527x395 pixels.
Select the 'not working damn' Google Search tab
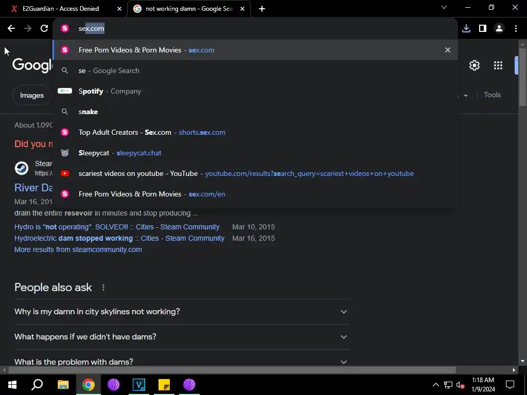coord(188,9)
